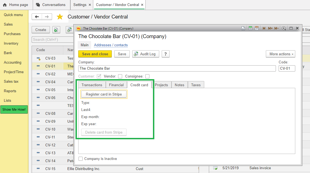Screen dimensions: 310x173
Task: Open the calculator icon in the dialog title bar
Action: coord(250,28)
